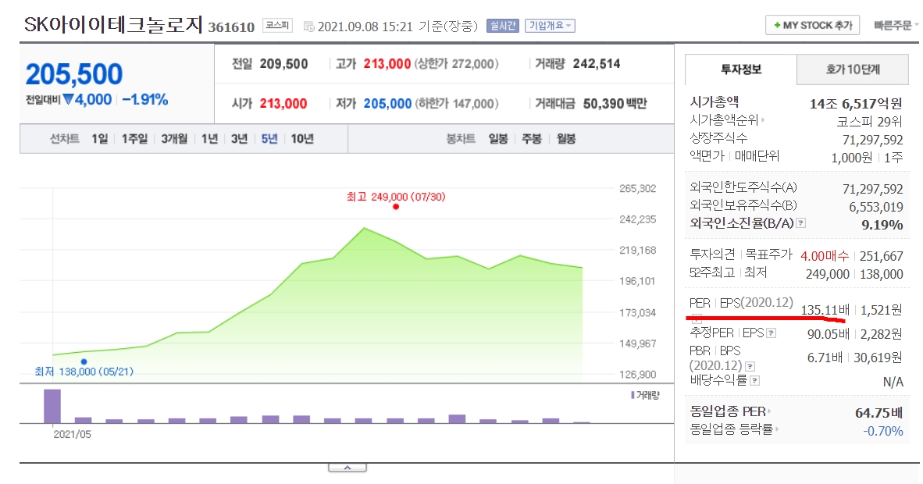923x484 pixels.
Task: Click the 시가총액 value 14조 6,517억원
Action: (855, 104)
